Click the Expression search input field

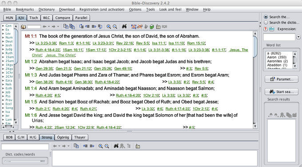[x=279, y=37]
